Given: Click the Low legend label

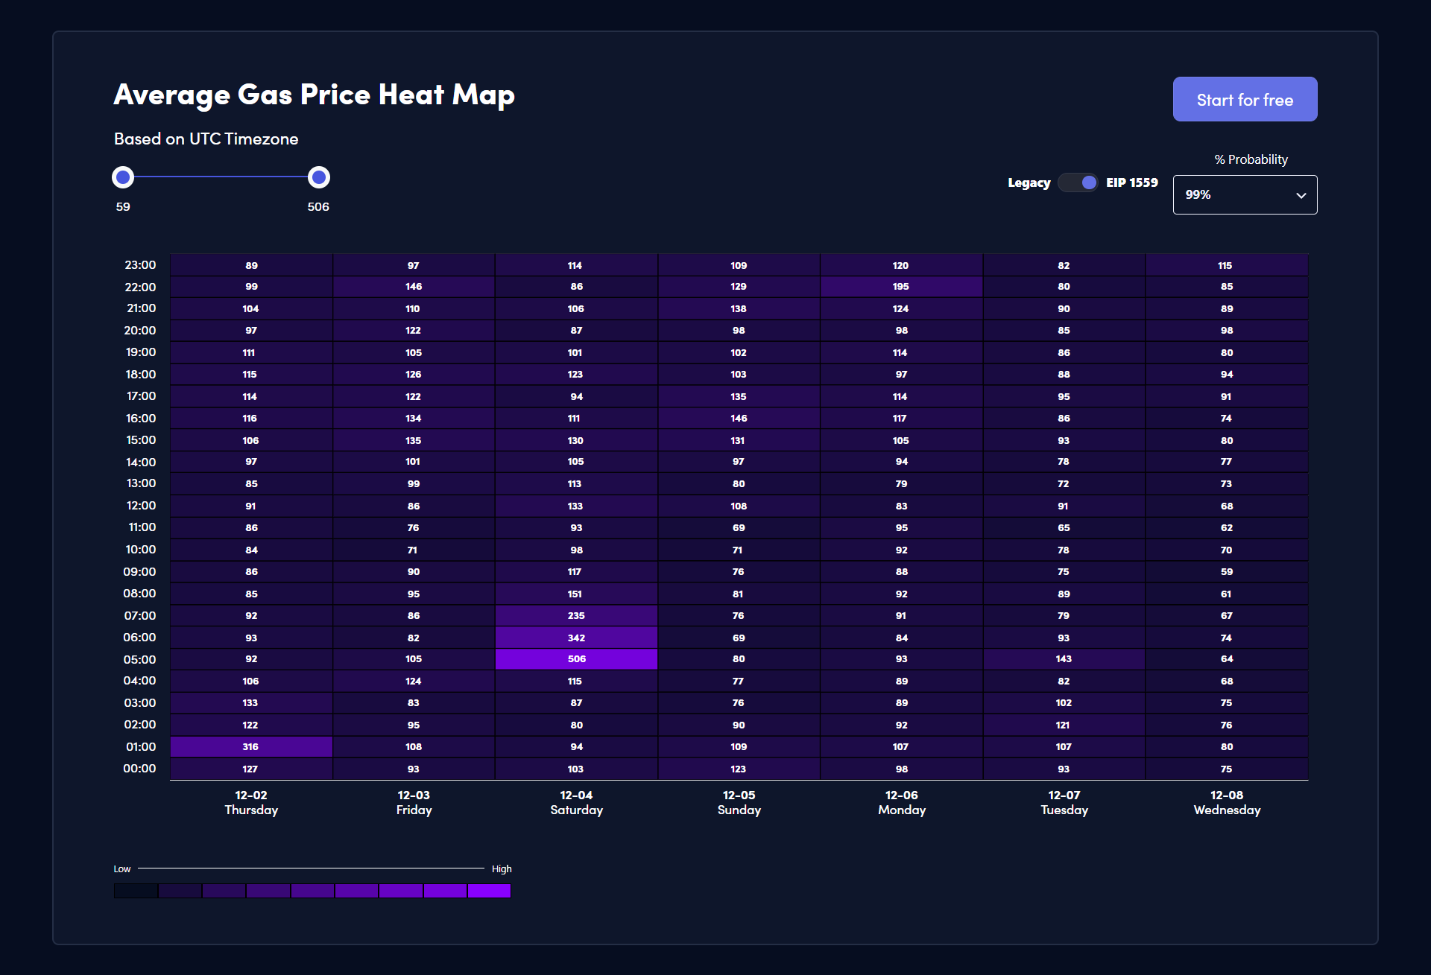Looking at the screenshot, I should [122, 868].
